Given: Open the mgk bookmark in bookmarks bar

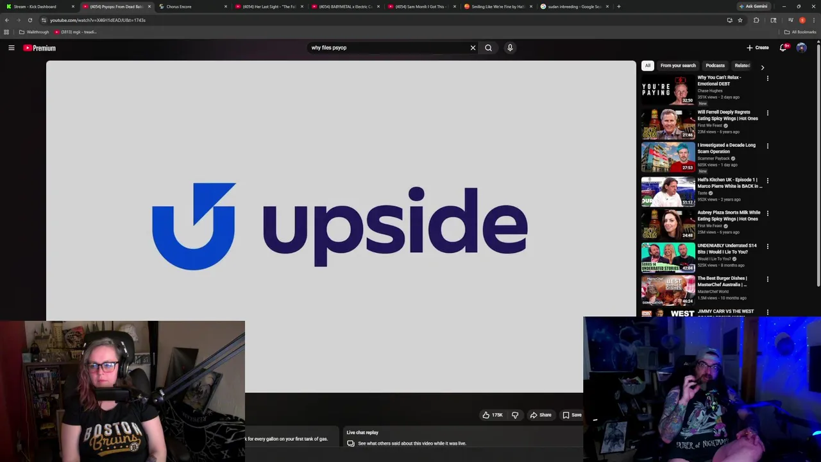Looking at the screenshot, I should (76, 32).
